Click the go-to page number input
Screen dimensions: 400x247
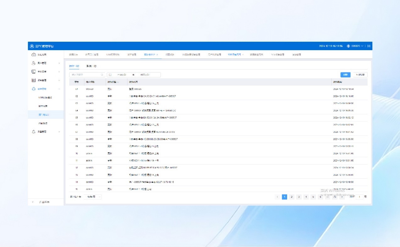359,197
